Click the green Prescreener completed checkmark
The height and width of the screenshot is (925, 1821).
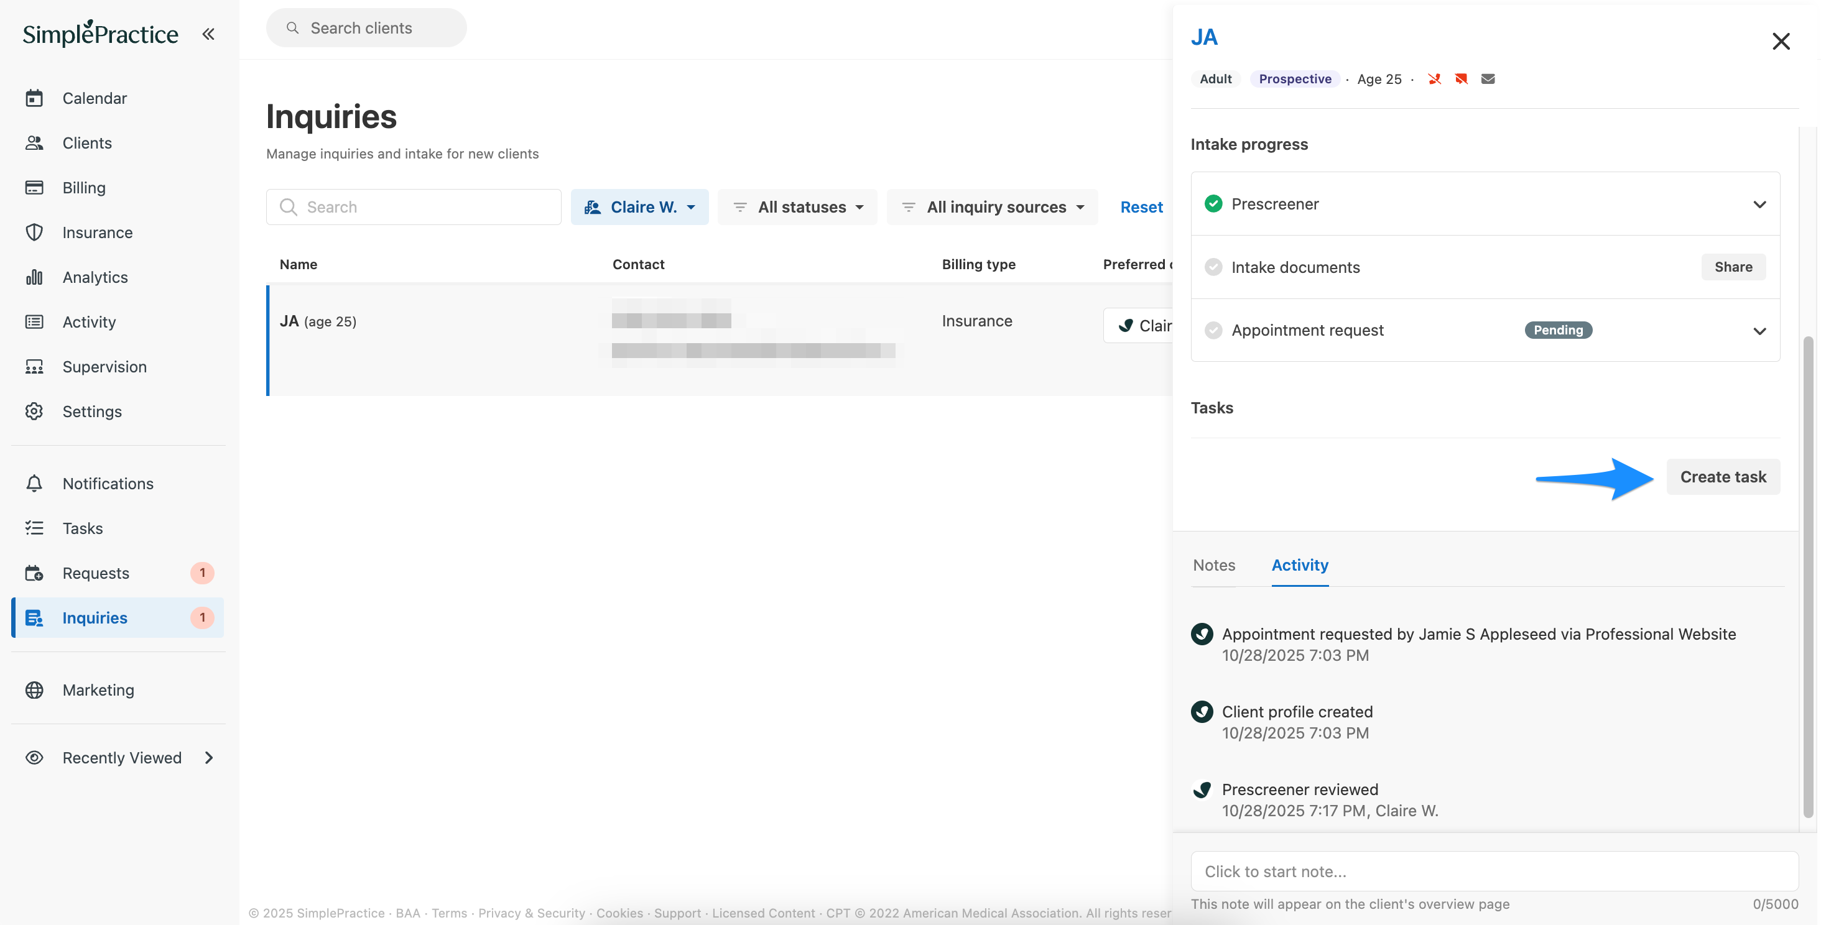coord(1213,203)
